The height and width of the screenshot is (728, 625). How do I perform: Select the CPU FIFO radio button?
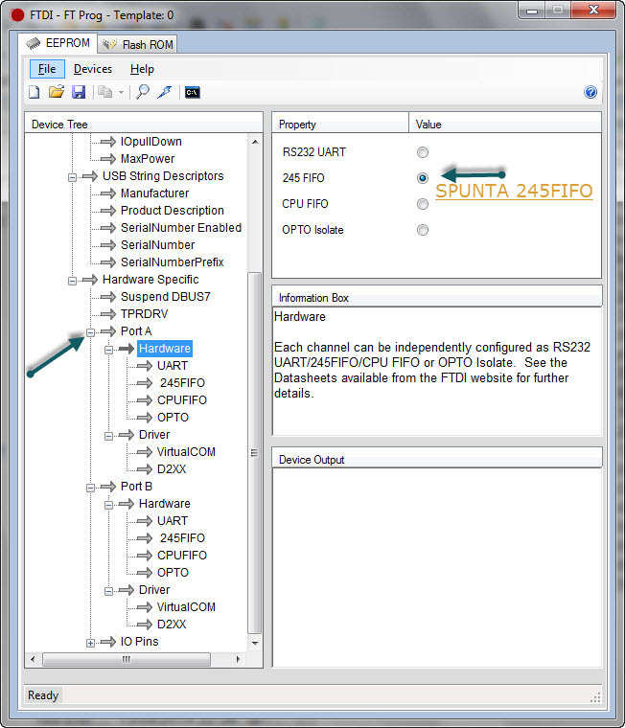pos(423,204)
